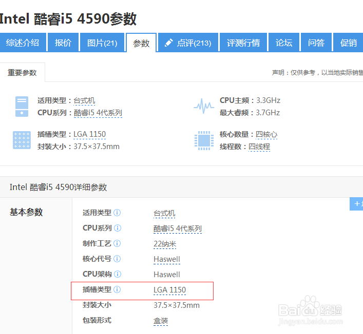Open 酷睿i5 4代系列 link in summary section
The height and width of the screenshot is (334, 363).
98,113
